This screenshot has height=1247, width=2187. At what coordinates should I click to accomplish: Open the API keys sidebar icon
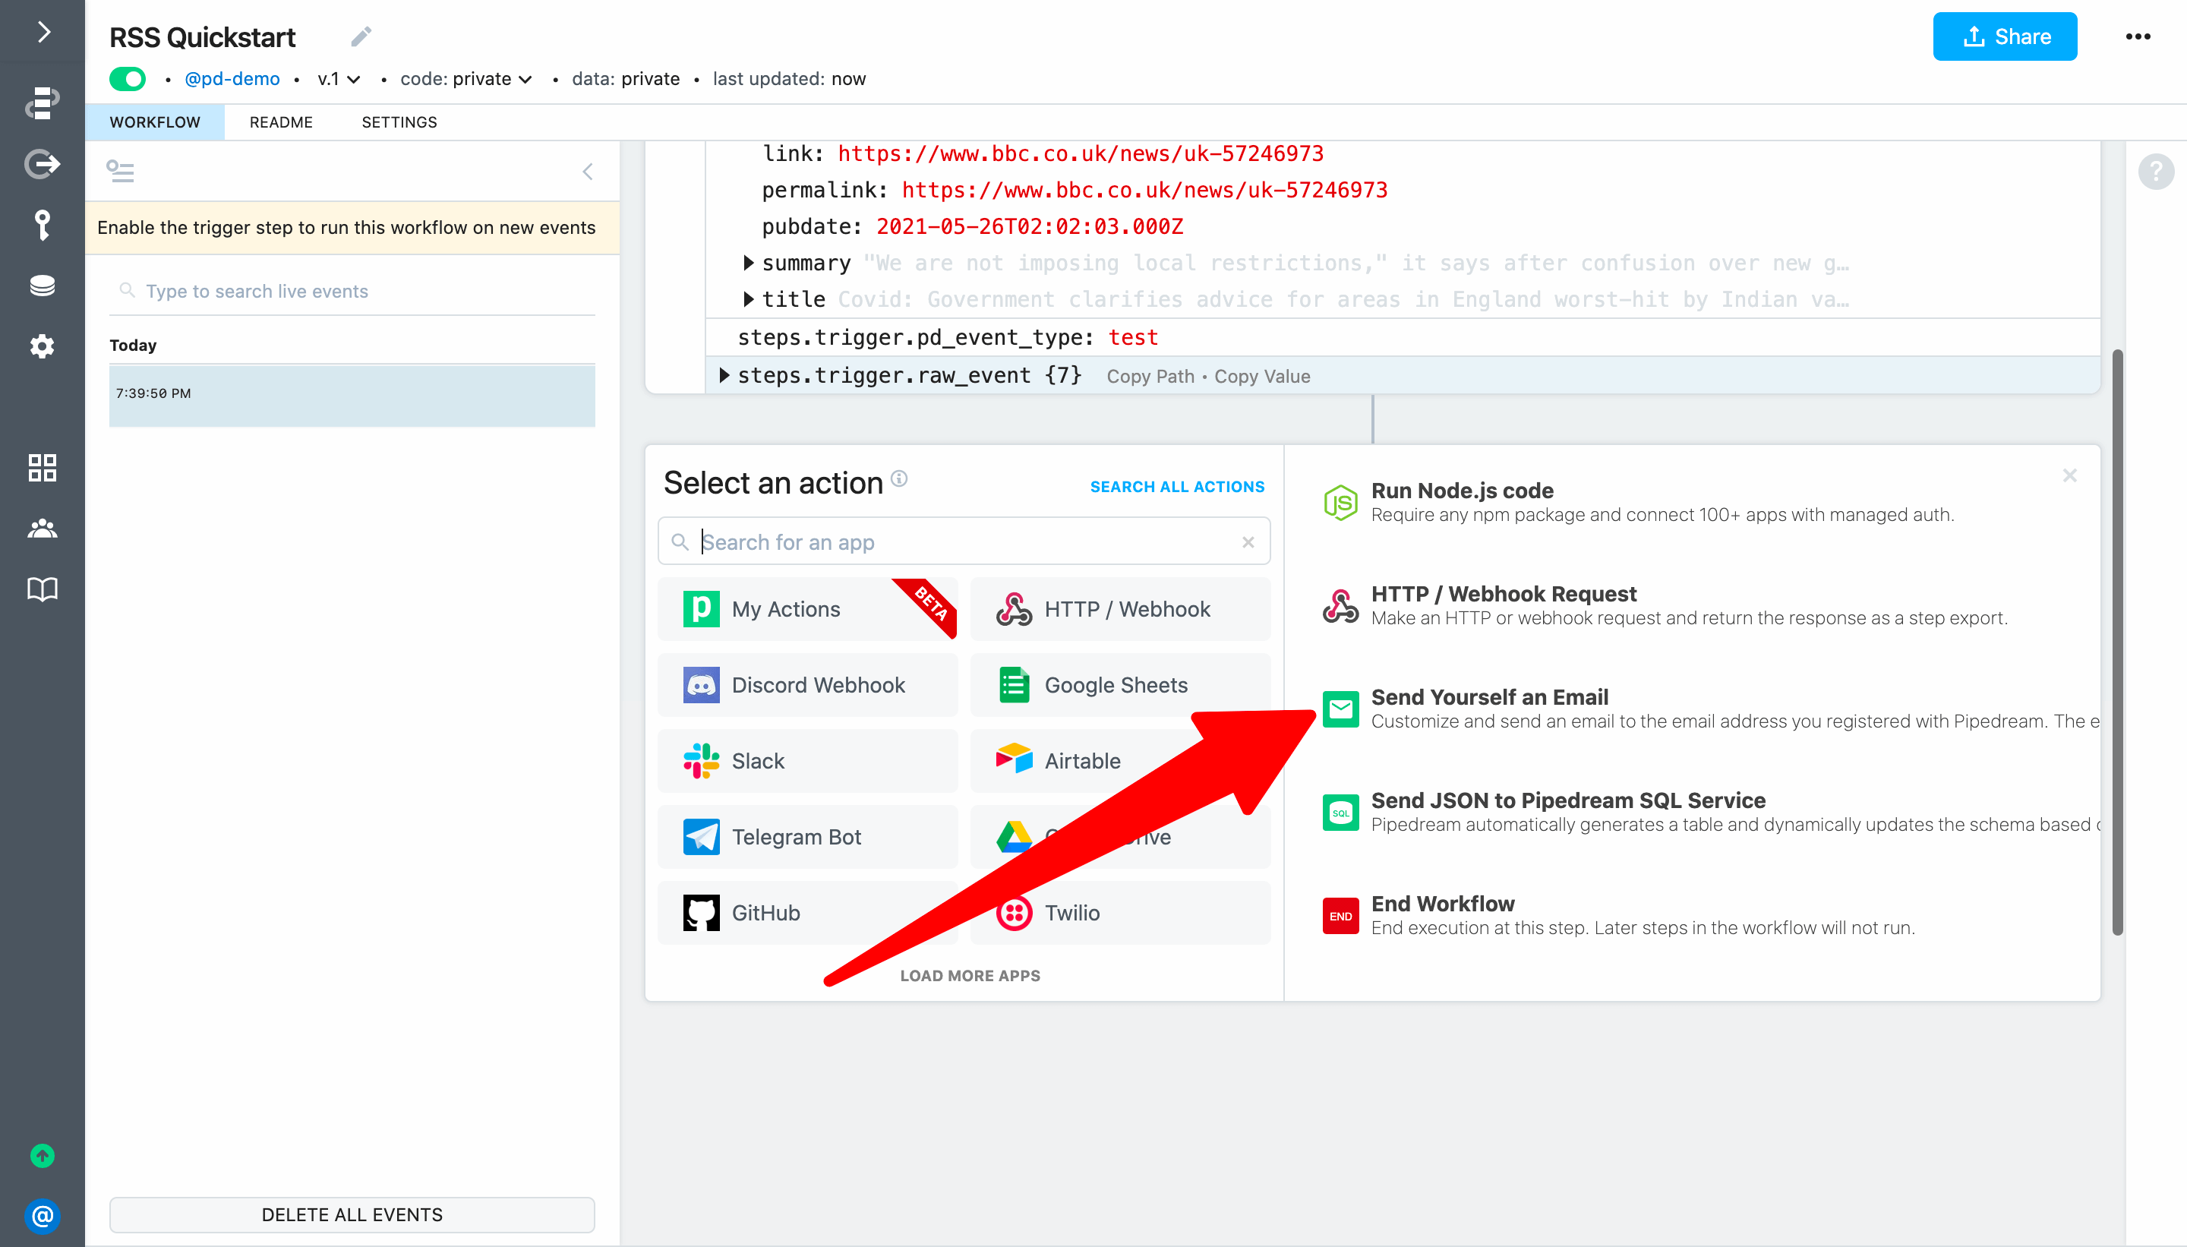[x=42, y=224]
